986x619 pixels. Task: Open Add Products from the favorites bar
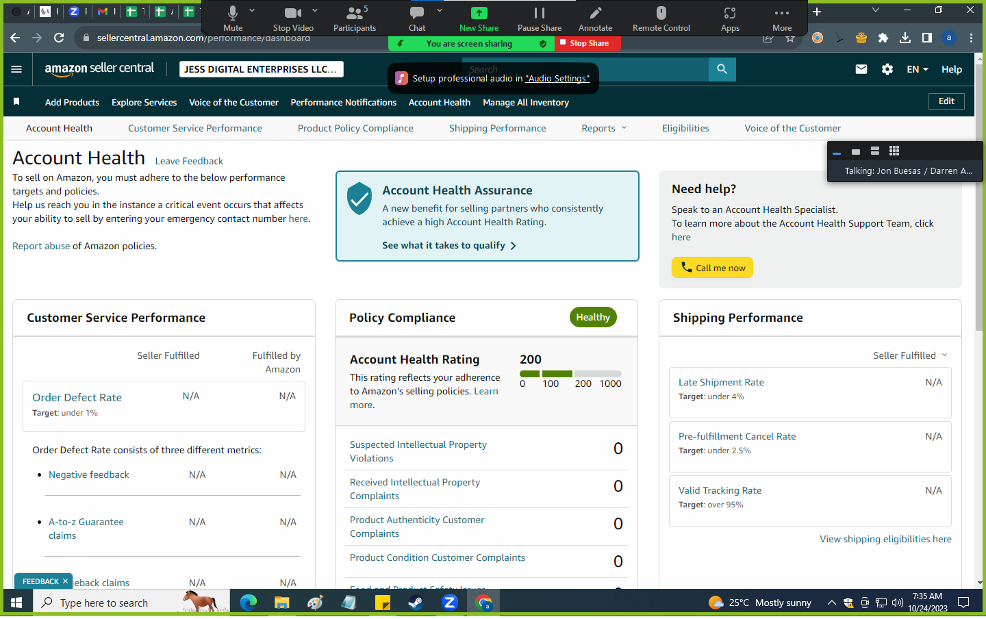coord(72,103)
